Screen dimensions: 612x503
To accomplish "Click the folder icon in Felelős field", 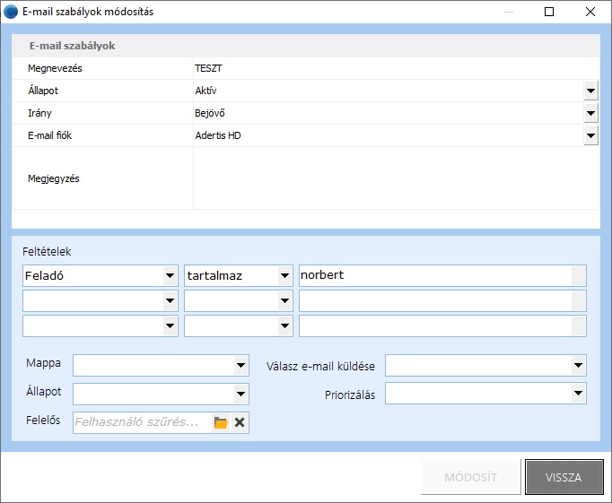I will pyautogui.click(x=221, y=422).
